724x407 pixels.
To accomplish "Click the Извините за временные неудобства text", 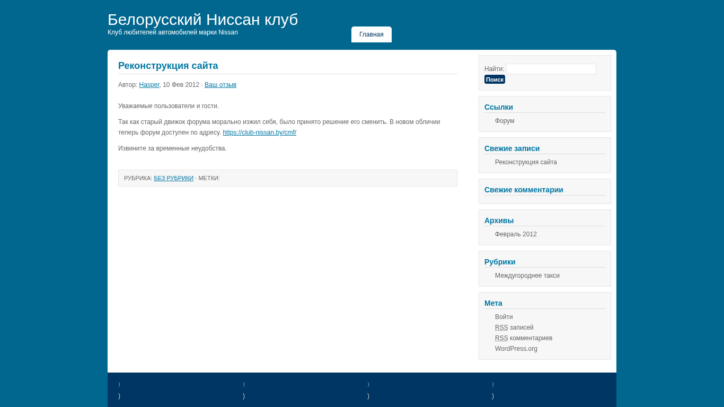I will point(172,148).
